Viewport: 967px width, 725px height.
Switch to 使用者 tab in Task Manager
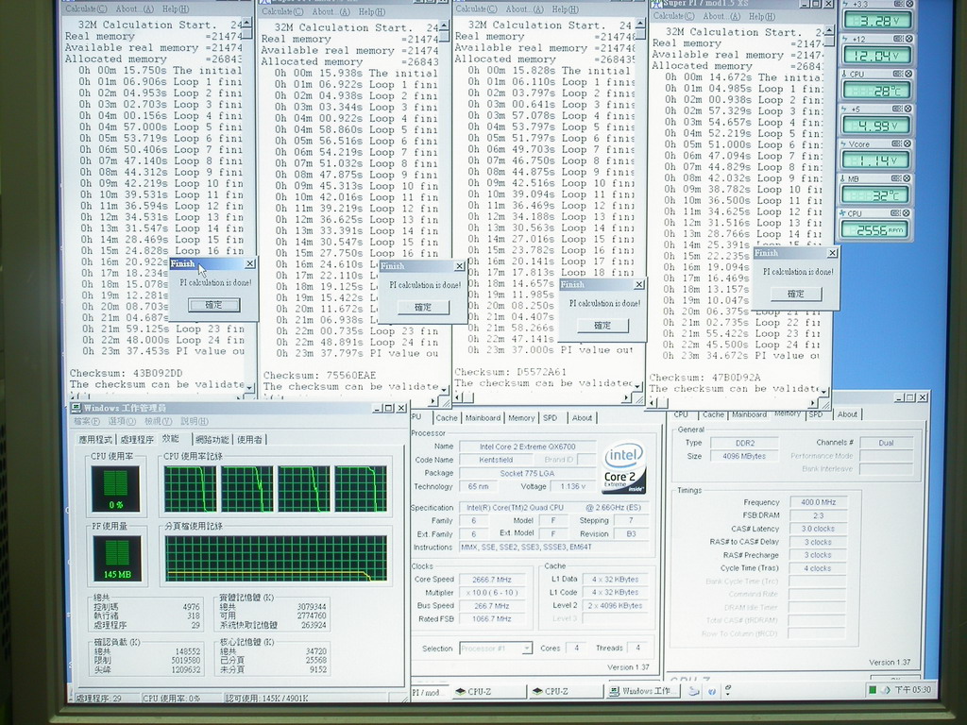click(249, 440)
